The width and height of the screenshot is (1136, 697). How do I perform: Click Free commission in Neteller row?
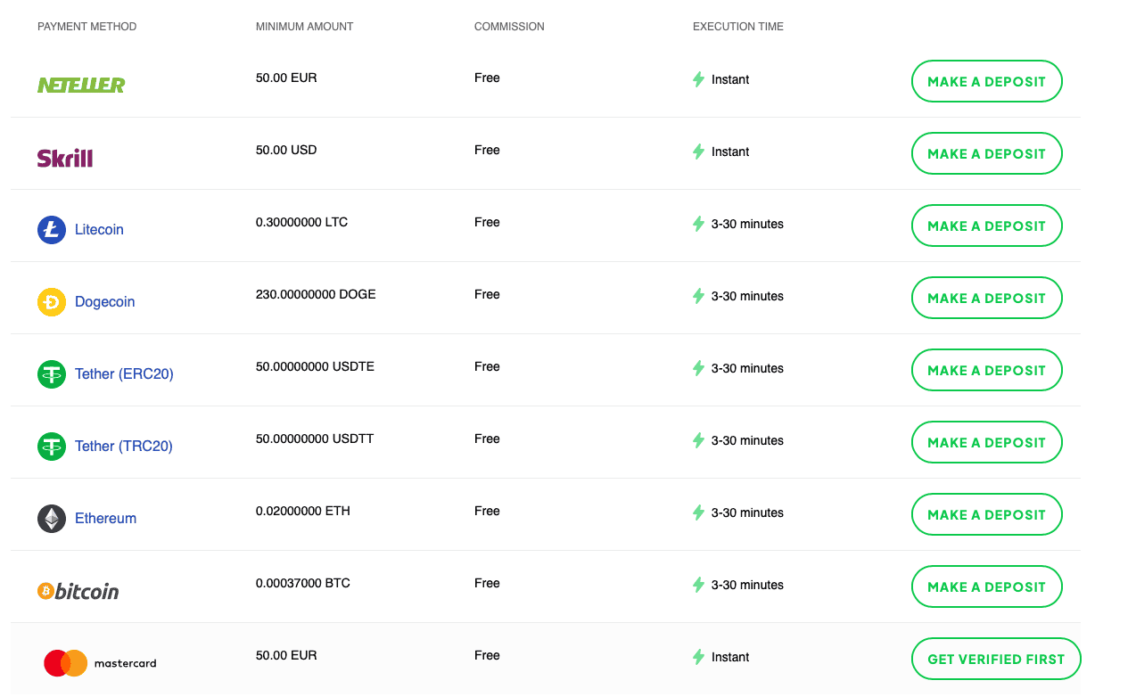click(487, 78)
